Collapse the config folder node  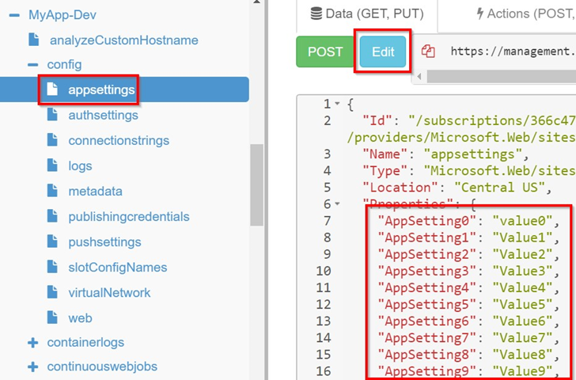[x=32, y=65]
